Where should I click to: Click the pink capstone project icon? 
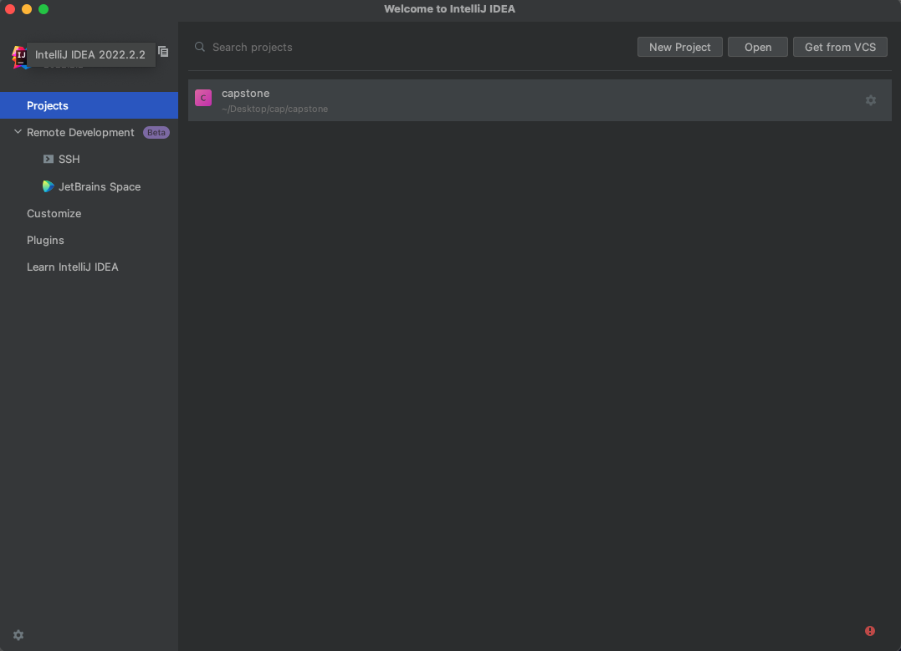pos(203,98)
